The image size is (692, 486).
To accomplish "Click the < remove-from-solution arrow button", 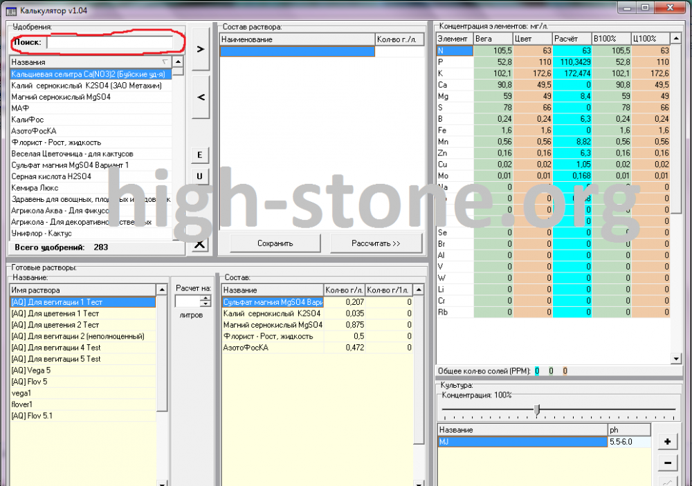I will point(201,97).
